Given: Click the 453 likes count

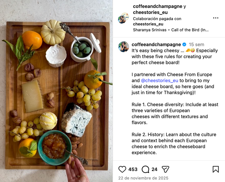Looking at the screenshot, I should [133, 169].
